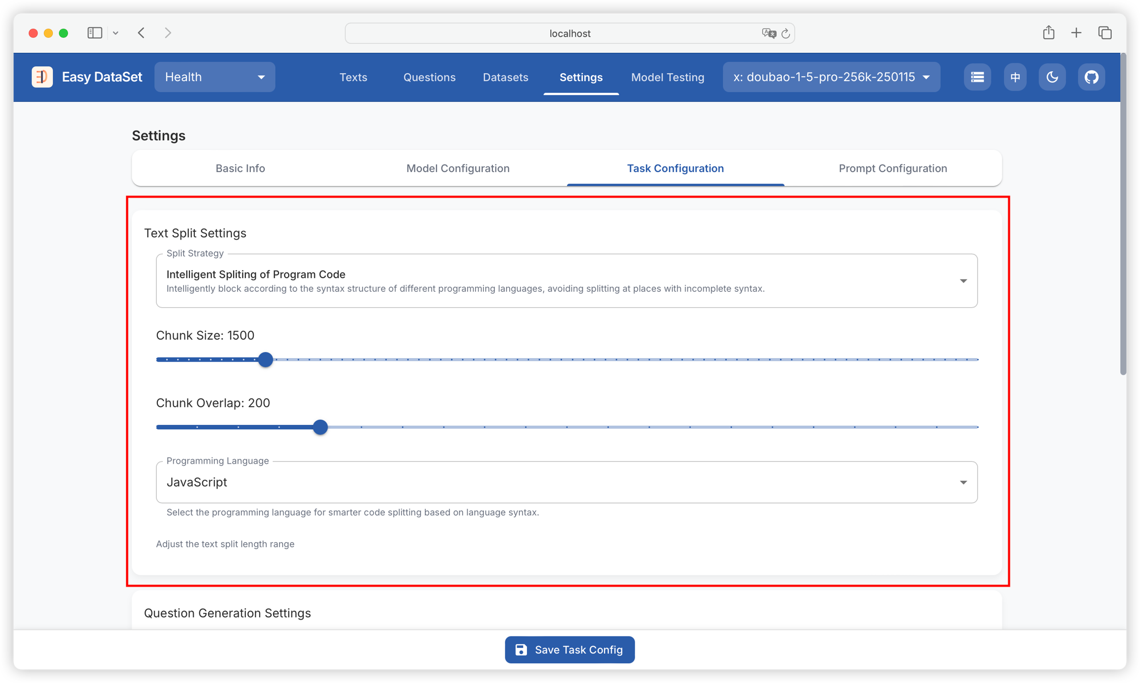Viewport: 1140px width, 683px height.
Task: Show the Safari tab overview icon
Action: click(1105, 33)
